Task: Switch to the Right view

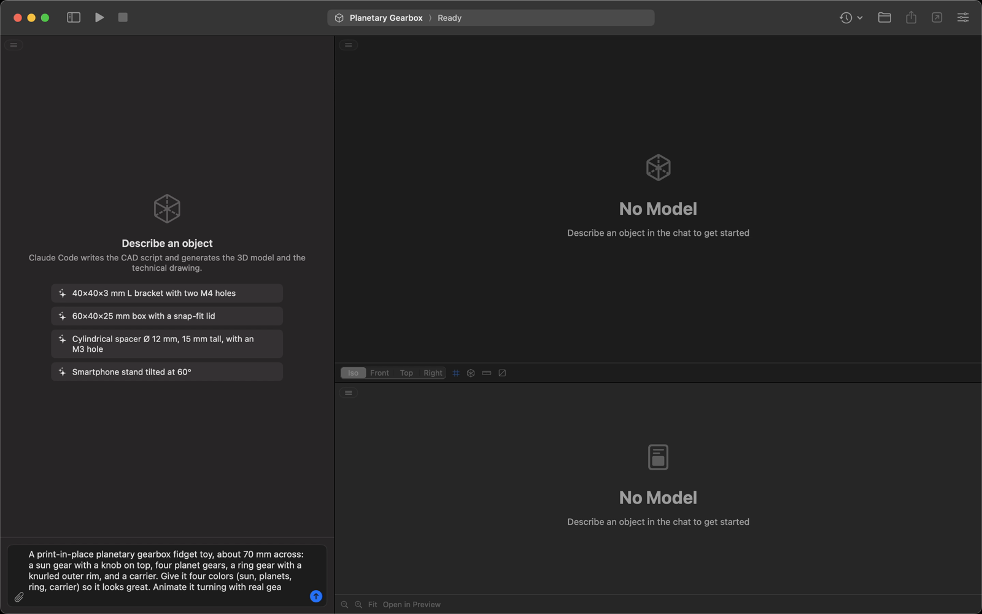Action: 433,373
